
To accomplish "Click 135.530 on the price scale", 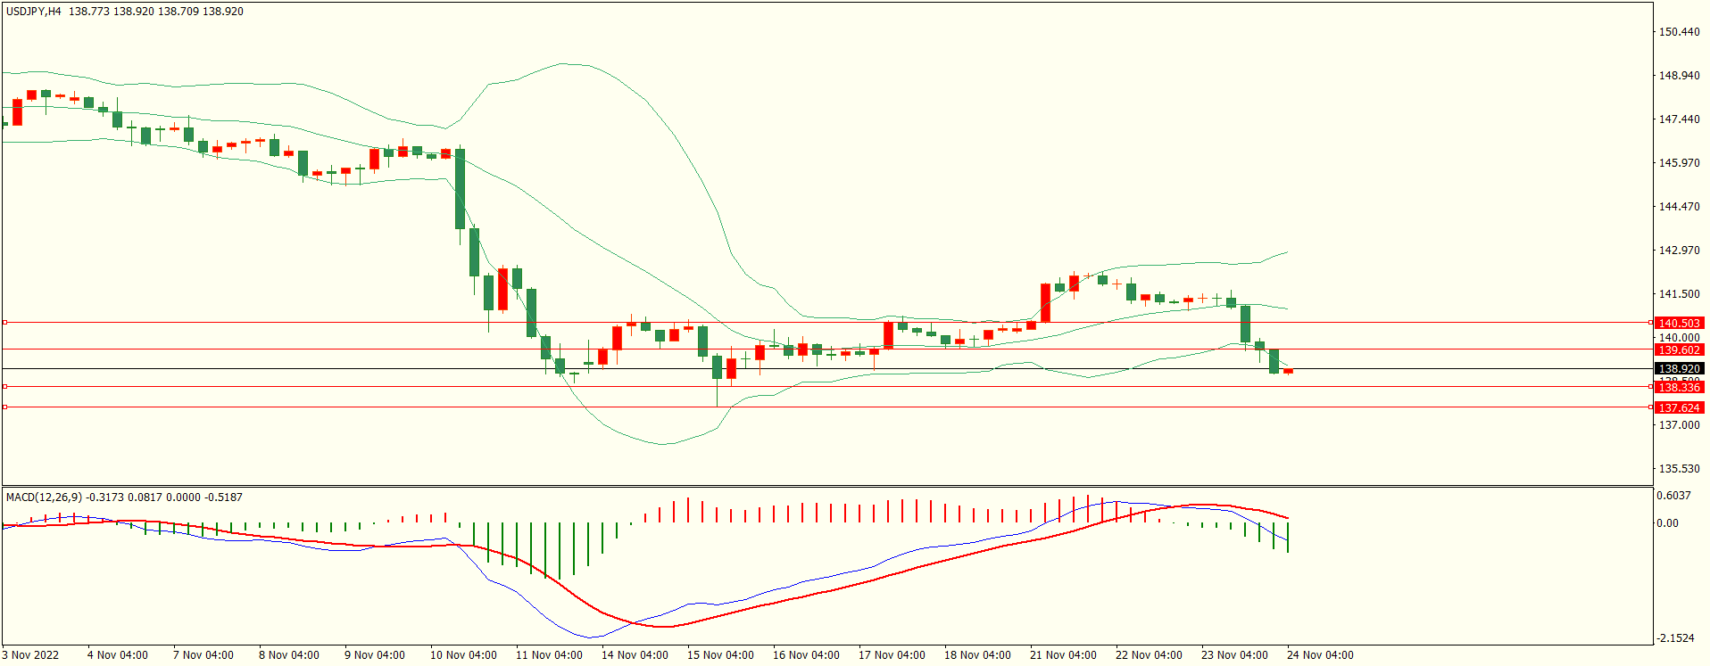I will pos(1678,469).
